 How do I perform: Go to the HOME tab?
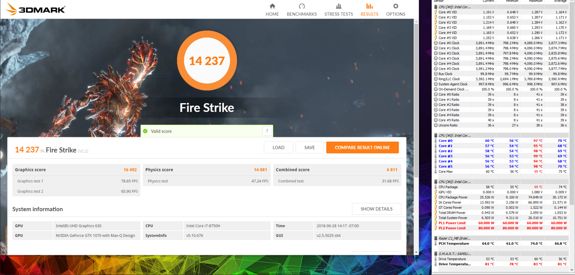pos(272,10)
